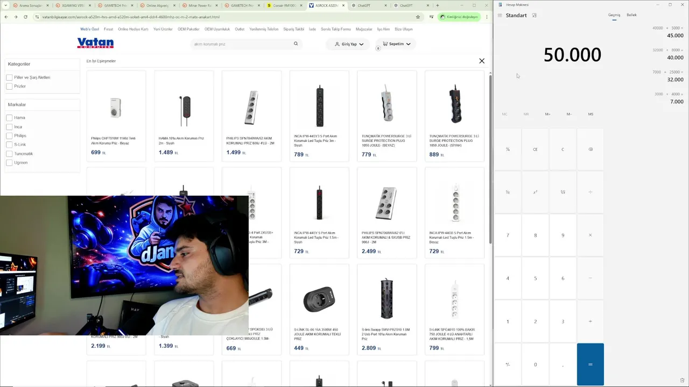This screenshot has width=689, height=387.
Task: Click the results page vertical scrollbar
Action: (x=490, y=159)
